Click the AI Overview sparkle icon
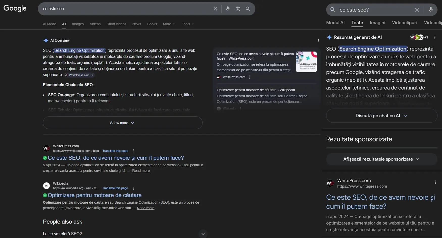Image resolution: width=442 pixels, height=238 pixels. [46, 40]
